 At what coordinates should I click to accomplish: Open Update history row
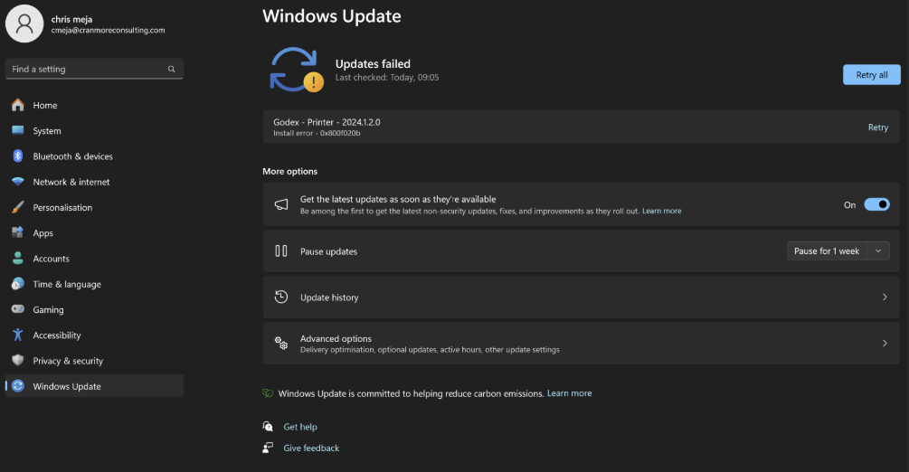581,297
